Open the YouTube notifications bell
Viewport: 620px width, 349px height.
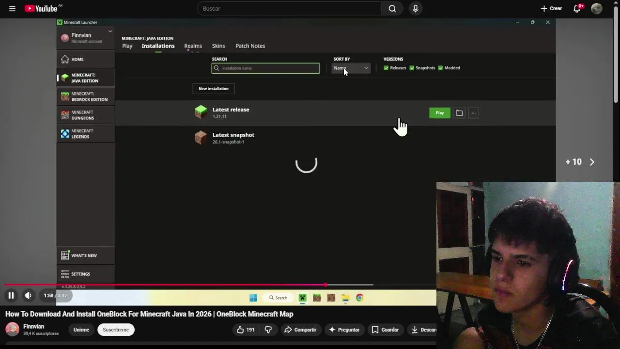point(577,8)
